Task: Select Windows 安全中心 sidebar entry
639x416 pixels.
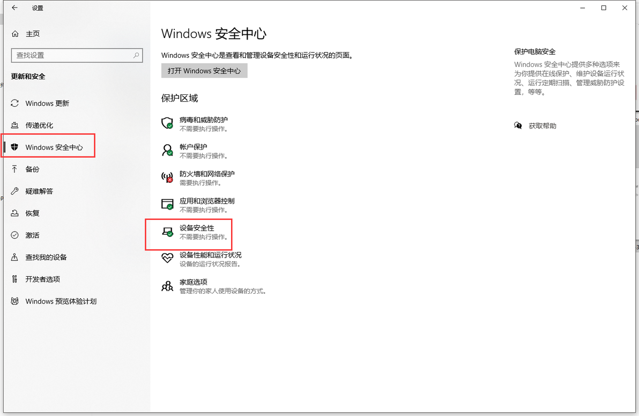Action: 54,147
